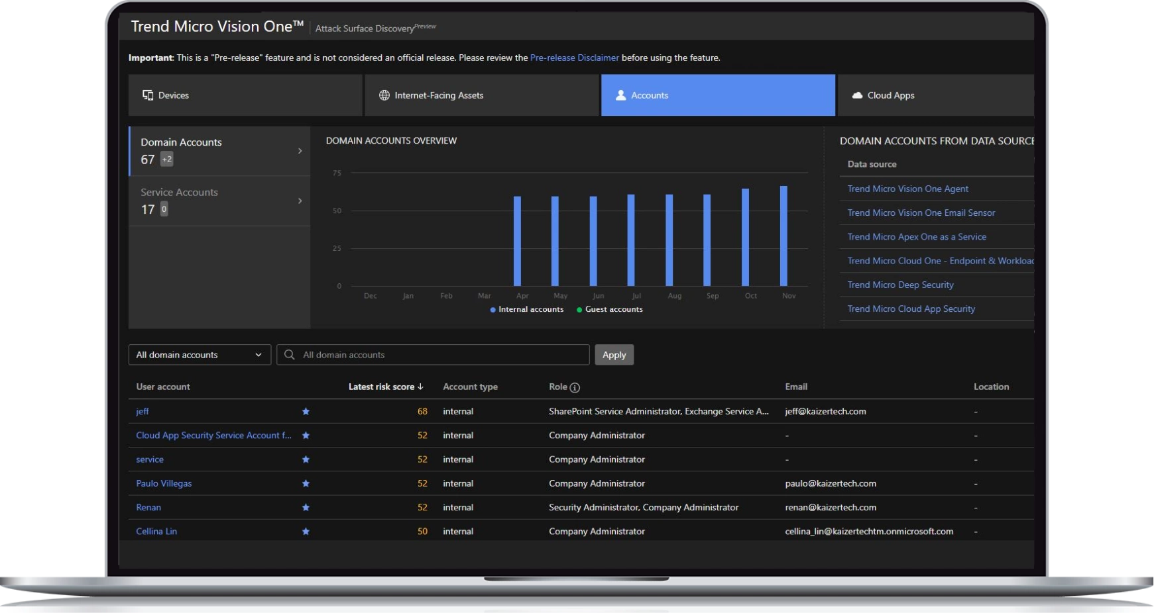Toggle Guest accounts legend item

[x=610, y=309]
